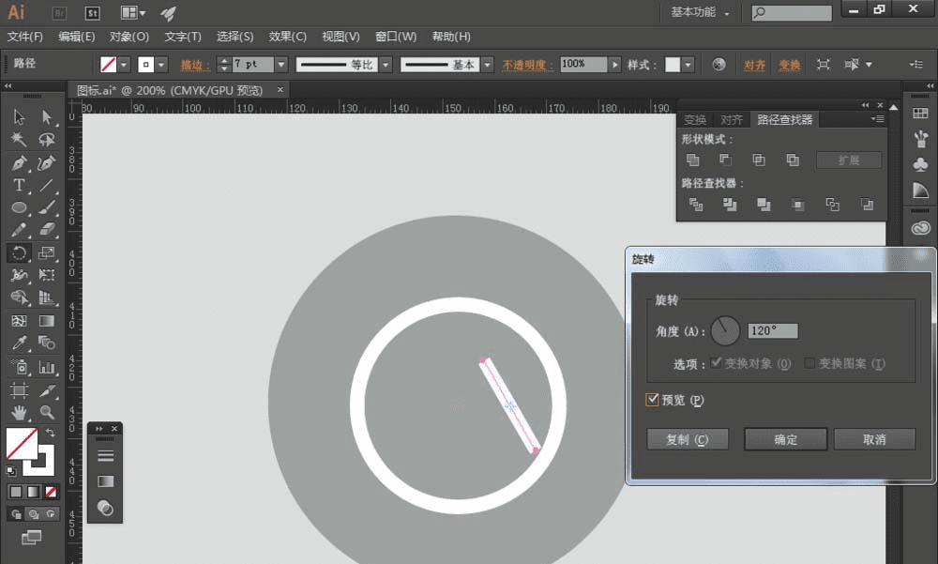Click Minus Back in Pathfinder row
The width and height of the screenshot is (938, 564).
[x=867, y=205]
